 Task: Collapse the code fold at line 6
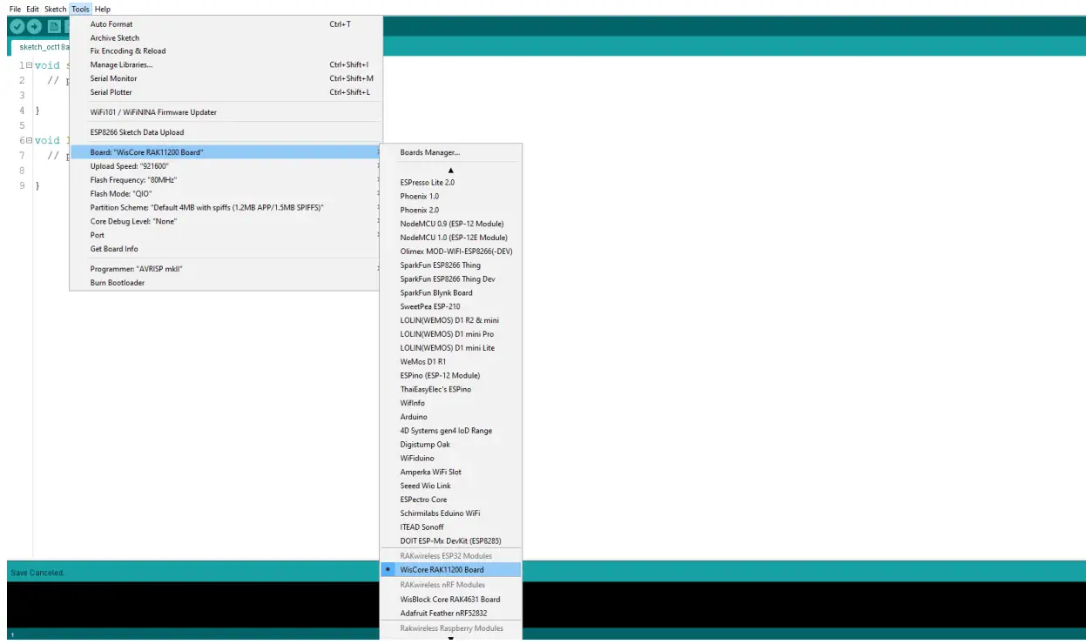(x=30, y=141)
